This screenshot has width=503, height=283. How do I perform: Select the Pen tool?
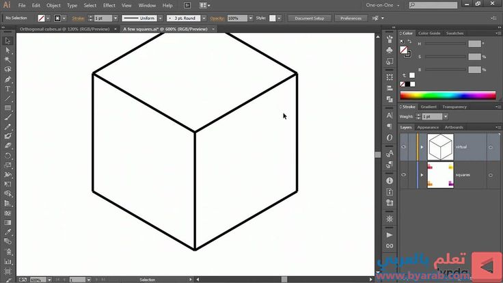(8, 79)
